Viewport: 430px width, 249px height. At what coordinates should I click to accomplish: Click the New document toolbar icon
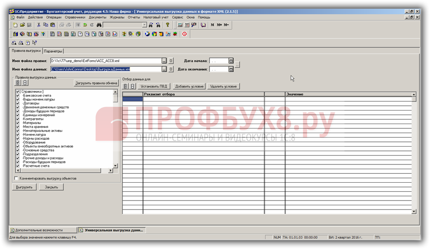[15, 25]
